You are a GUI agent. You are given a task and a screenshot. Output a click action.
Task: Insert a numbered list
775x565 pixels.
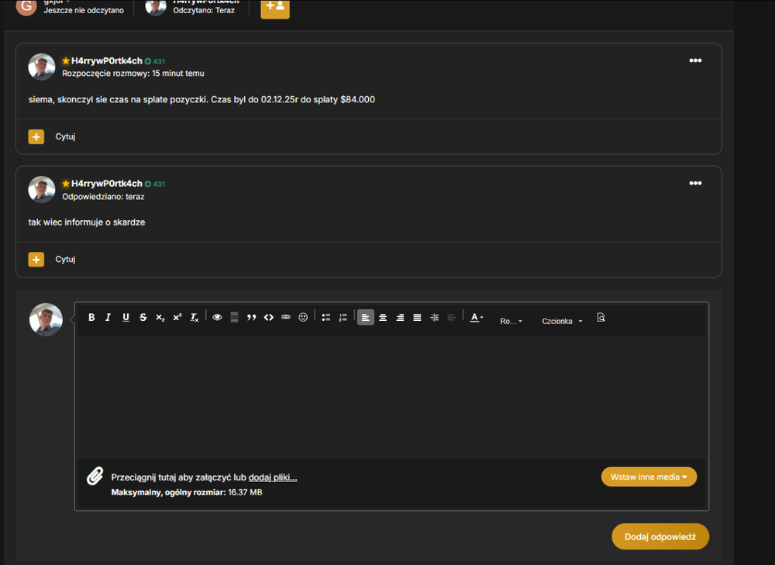coord(343,317)
